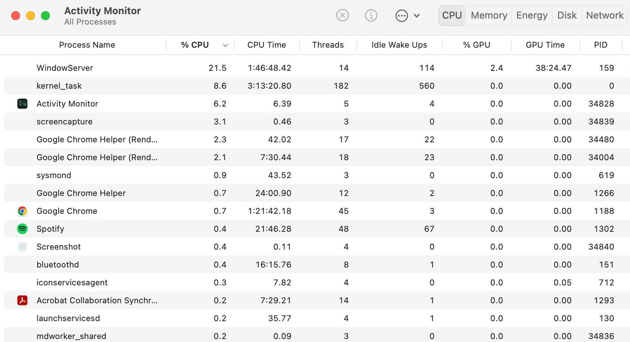Open the Disk tab

567,16
